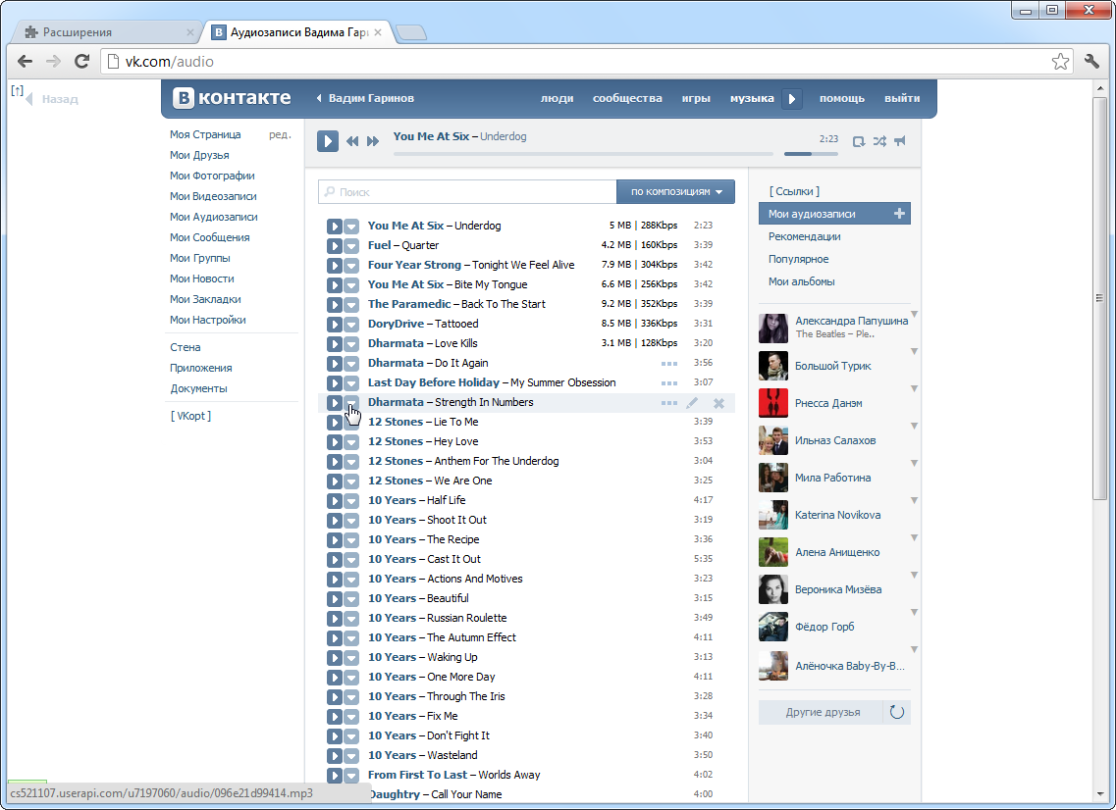Bookmark page with star icon
1116x810 pixels.
1060,62
